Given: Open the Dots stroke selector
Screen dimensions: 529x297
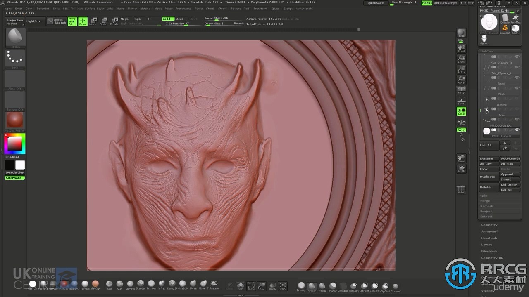Looking at the screenshot, I should 15,59.
